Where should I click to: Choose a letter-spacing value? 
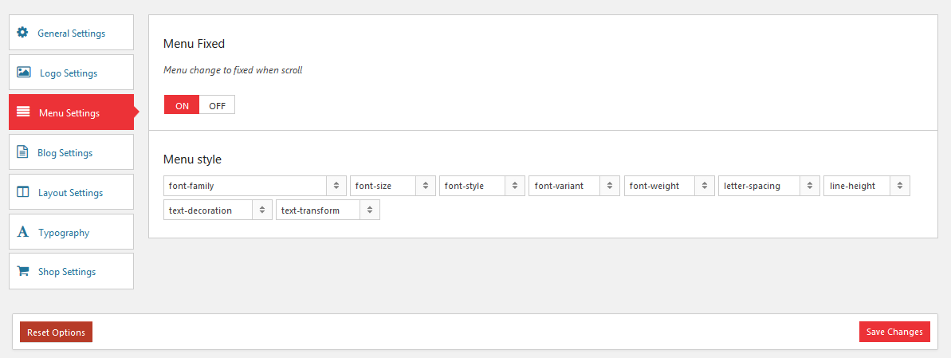click(769, 186)
